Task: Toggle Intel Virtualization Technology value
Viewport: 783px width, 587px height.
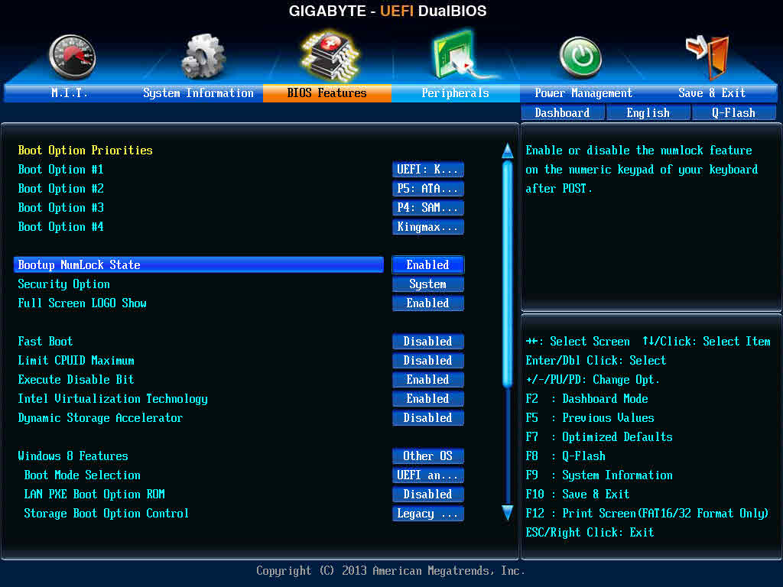Action: coord(428,398)
